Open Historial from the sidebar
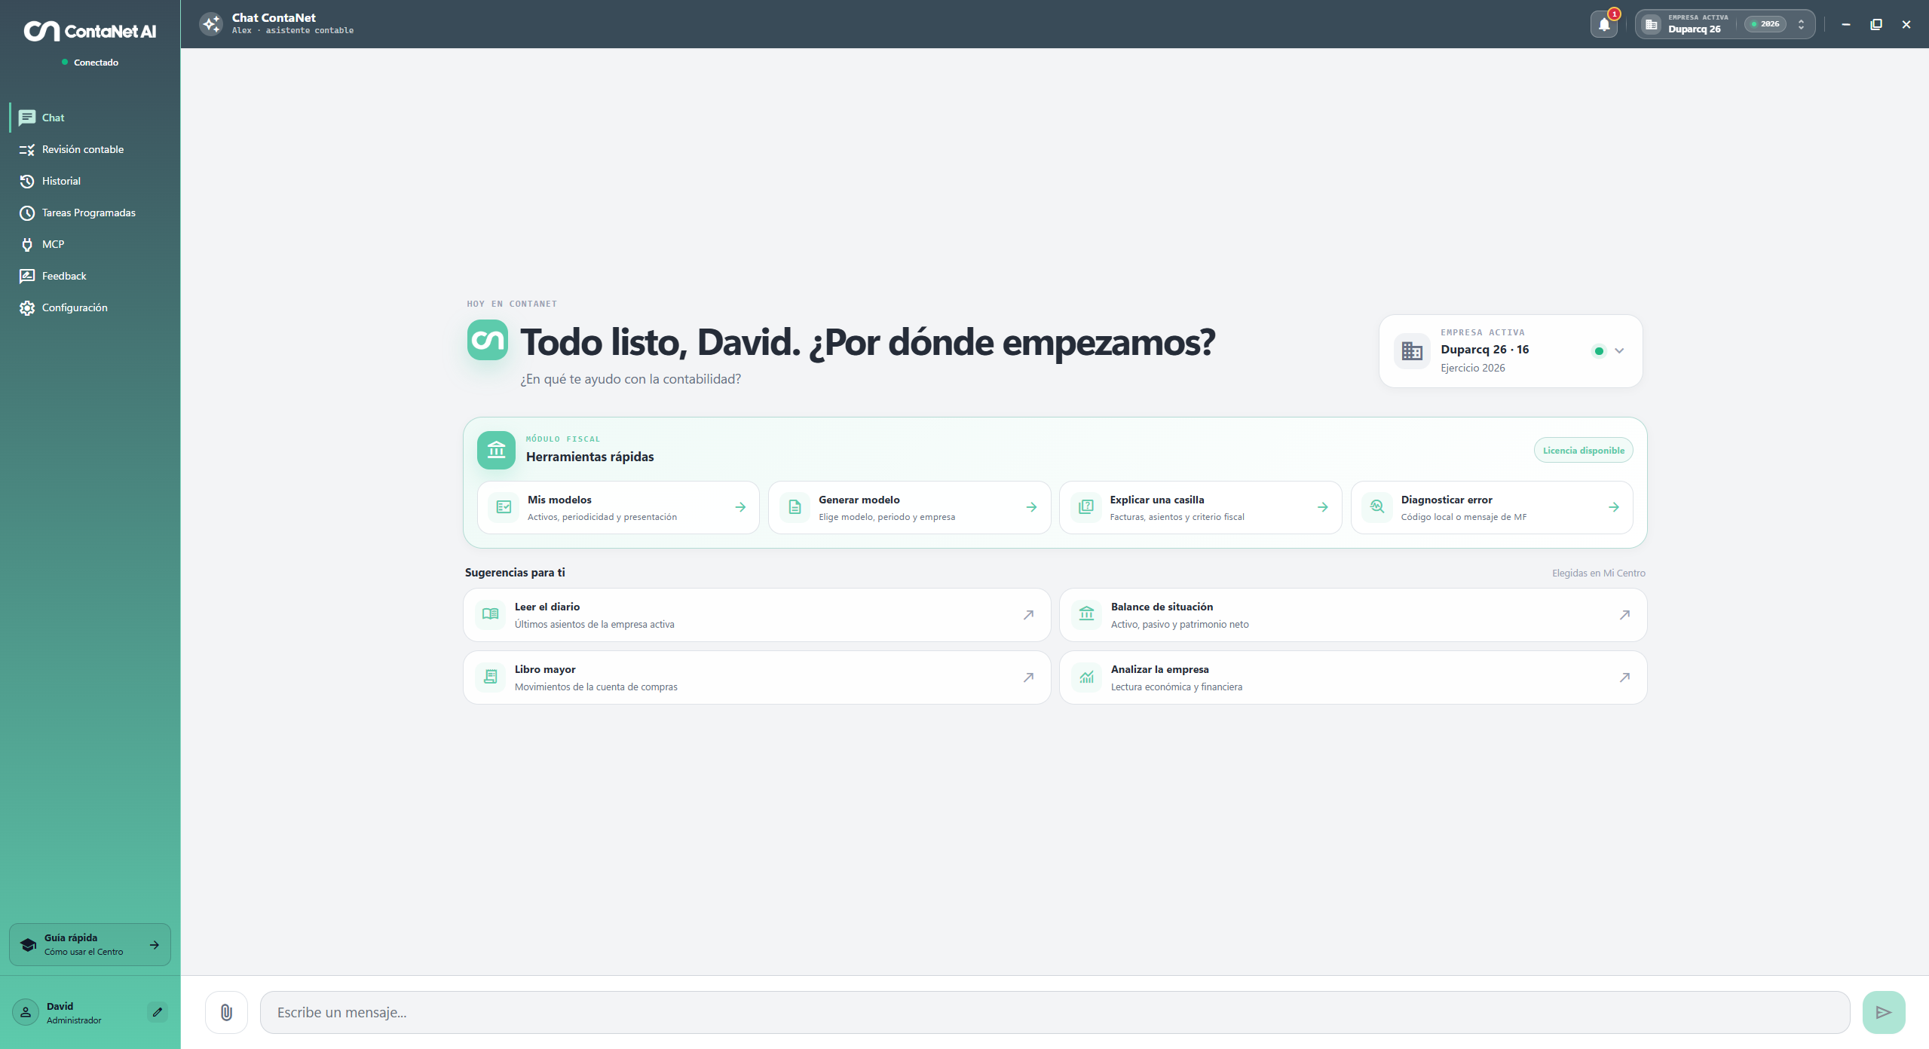The width and height of the screenshot is (1929, 1049). coord(90,181)
